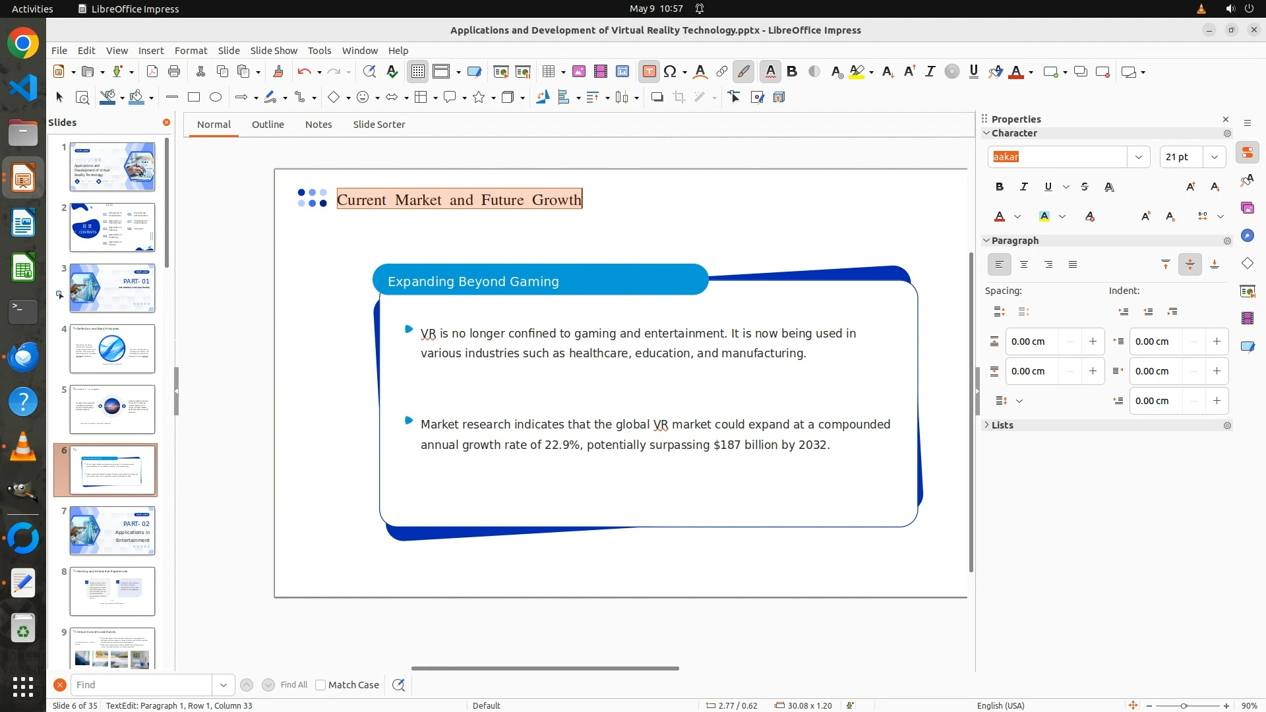Viewport: 1266px width, 712px height.
Task: Click the Undo arrow icon
Action: pyautogui.click(x=303, y=72)
